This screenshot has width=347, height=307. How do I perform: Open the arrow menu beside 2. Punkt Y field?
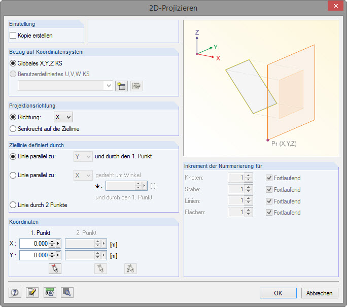pos(104,255)
